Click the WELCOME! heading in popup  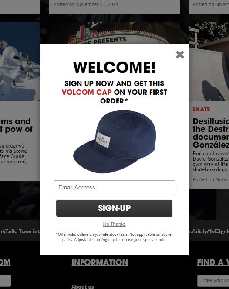(114, 67)
